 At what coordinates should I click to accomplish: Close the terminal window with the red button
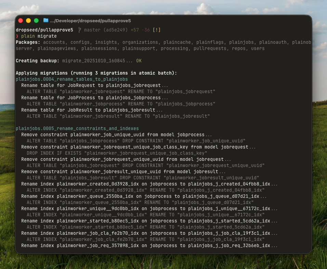(x=21, y=21)
